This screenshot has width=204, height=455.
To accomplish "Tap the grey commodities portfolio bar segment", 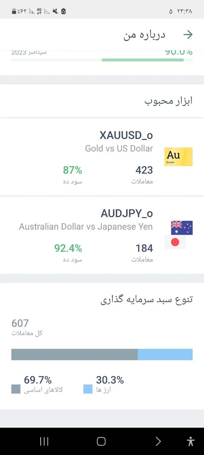I will (74, 354).
